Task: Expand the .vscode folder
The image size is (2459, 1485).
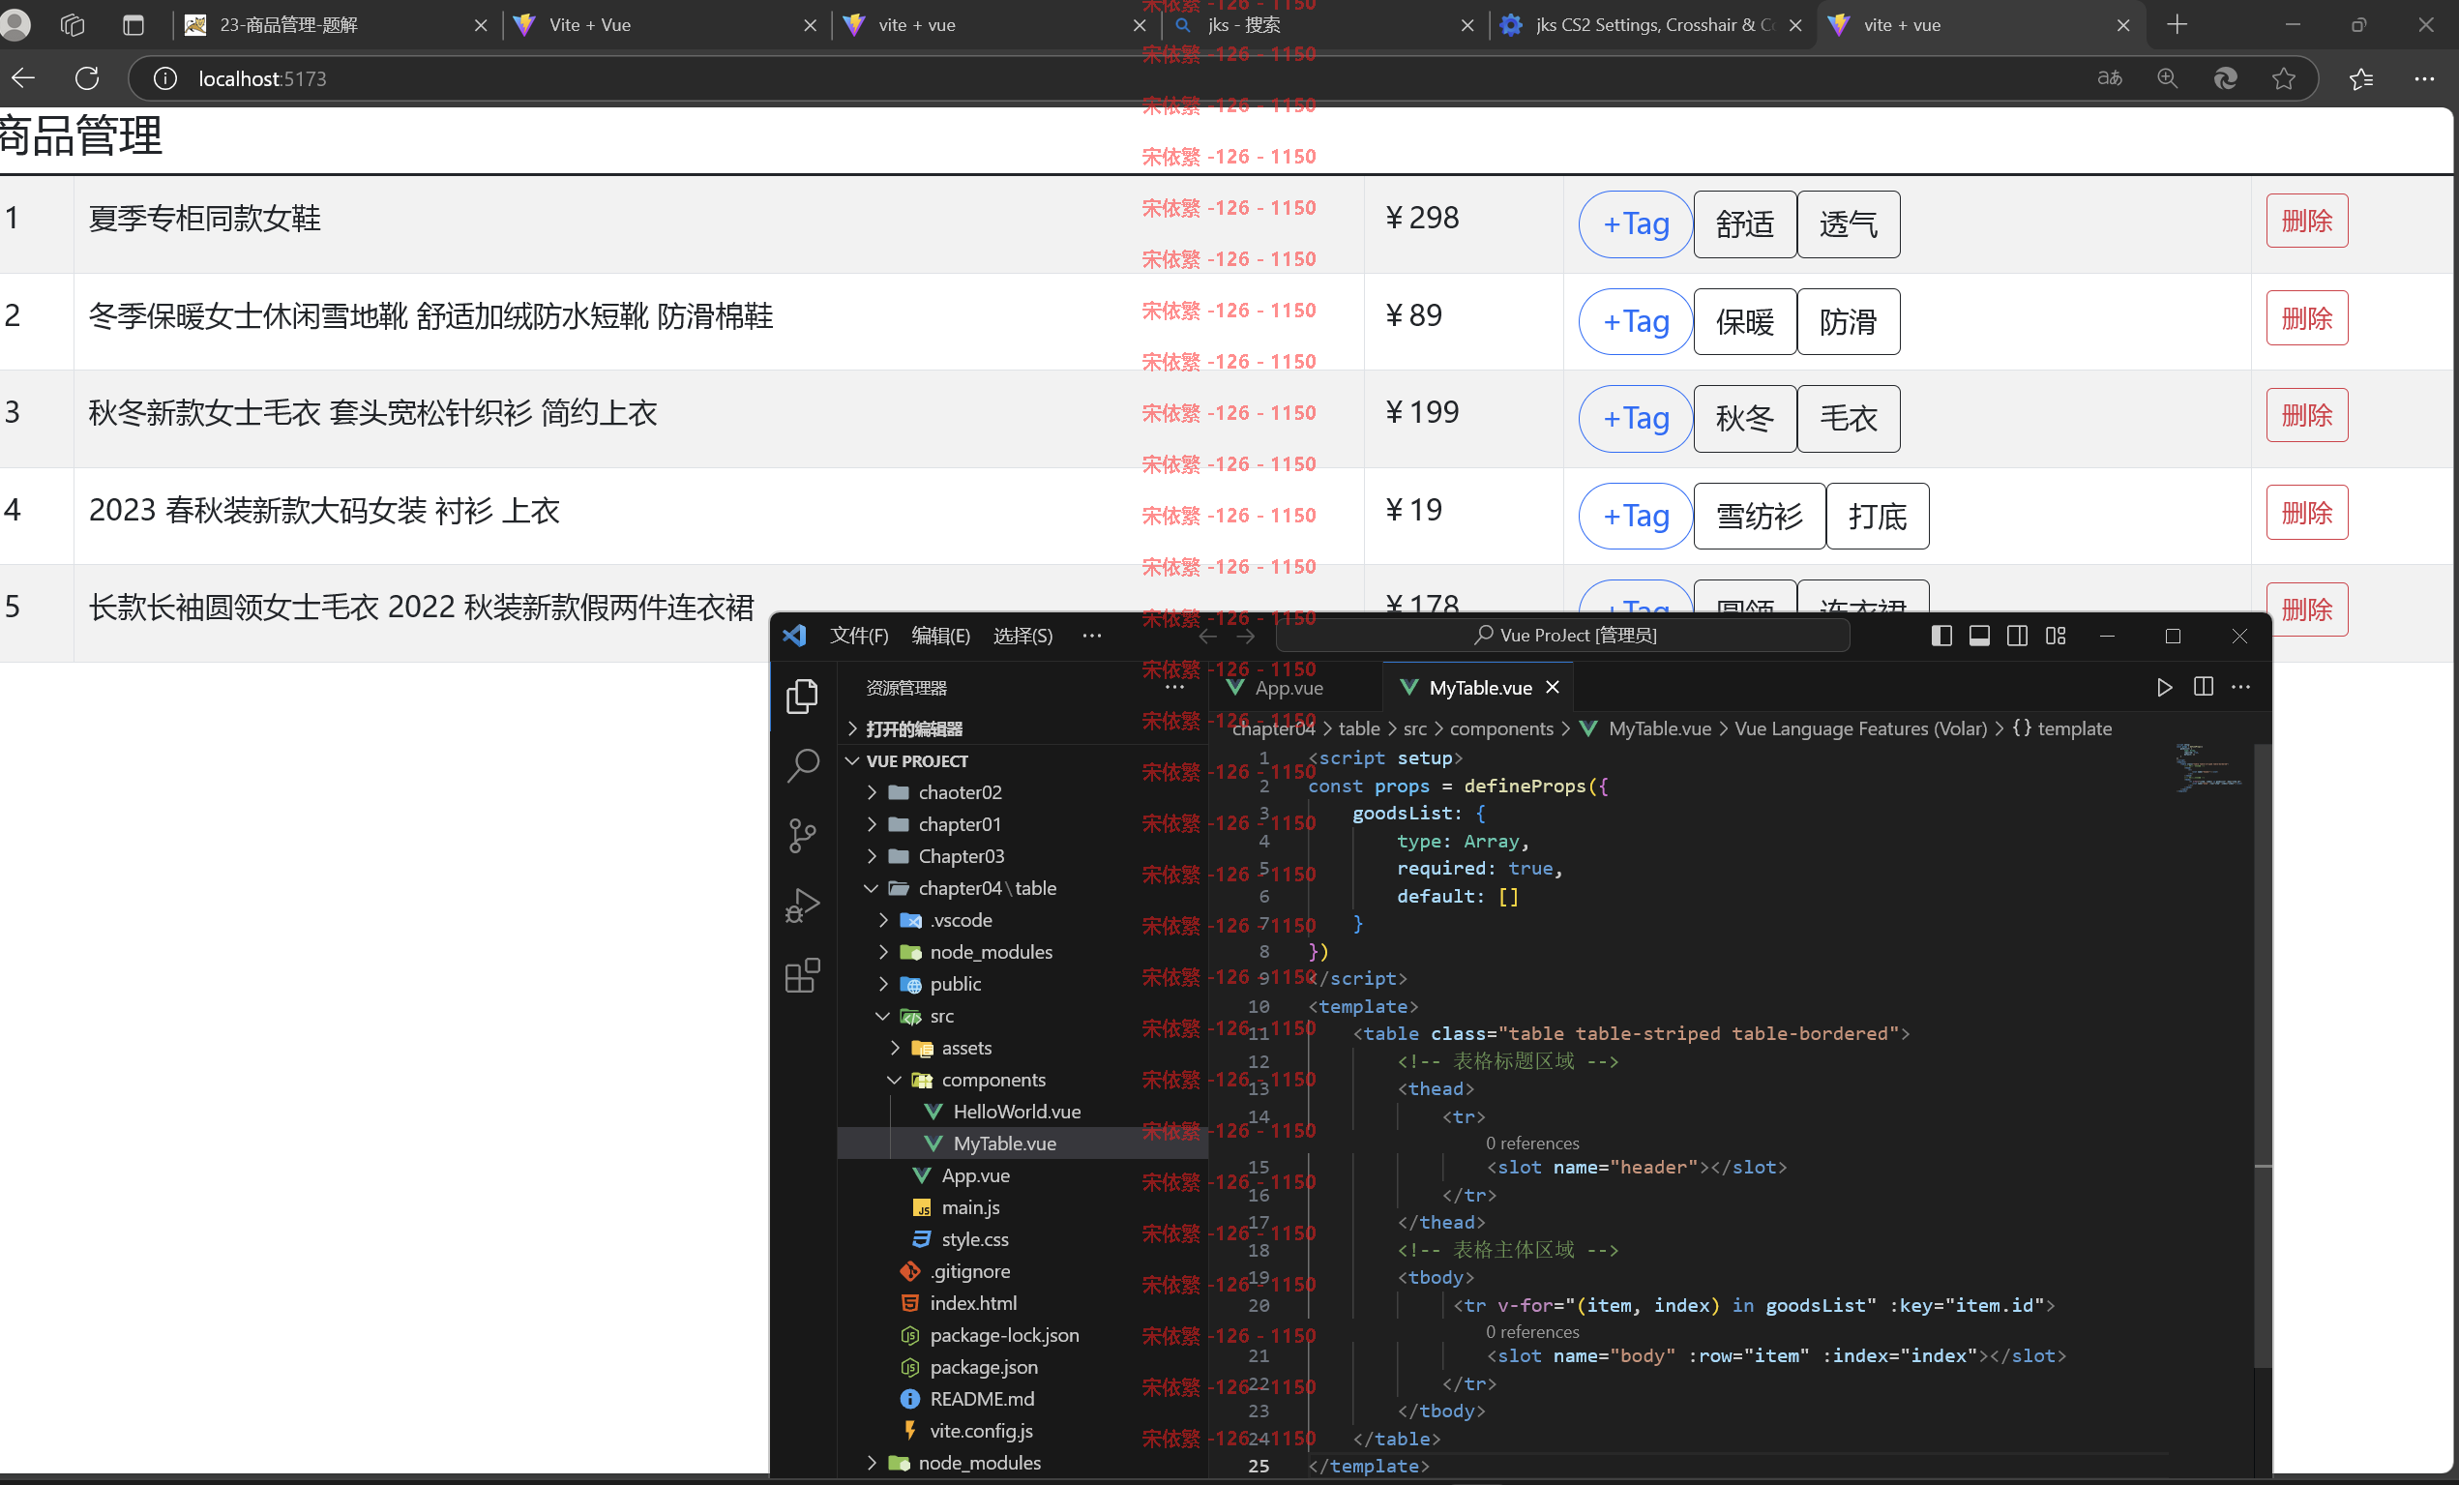Action: [x=883, y=920]
